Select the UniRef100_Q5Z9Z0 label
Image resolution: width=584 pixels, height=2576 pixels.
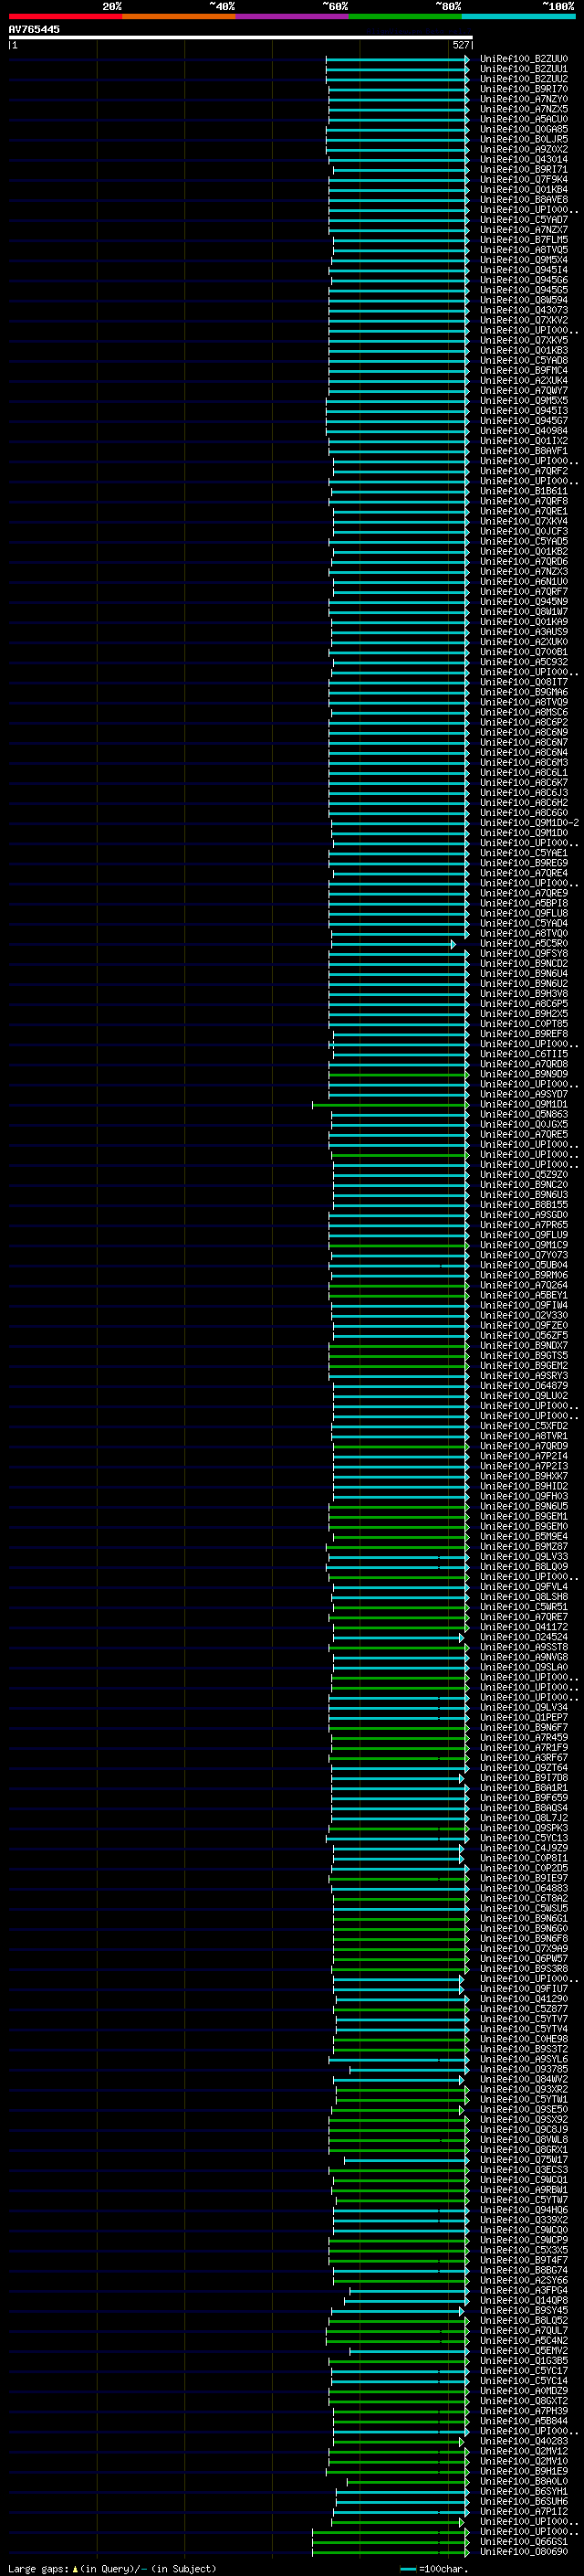coord(523,1174)
